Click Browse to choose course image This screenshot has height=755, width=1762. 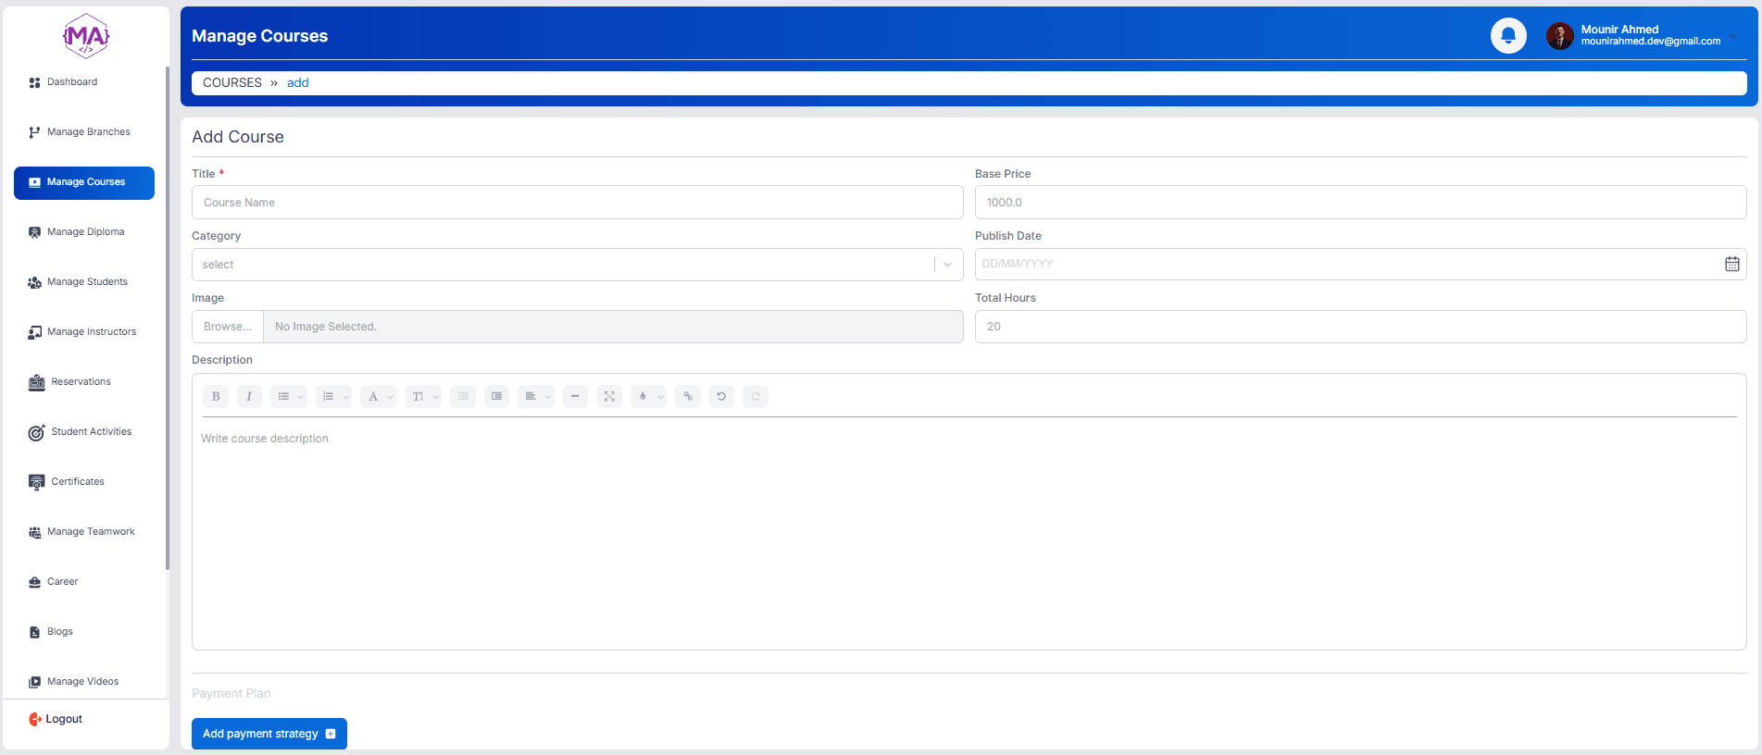[228, 327]
